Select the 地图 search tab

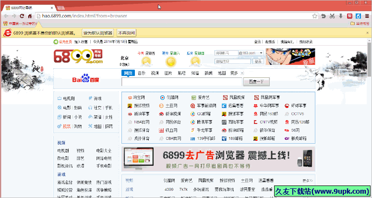222,73
